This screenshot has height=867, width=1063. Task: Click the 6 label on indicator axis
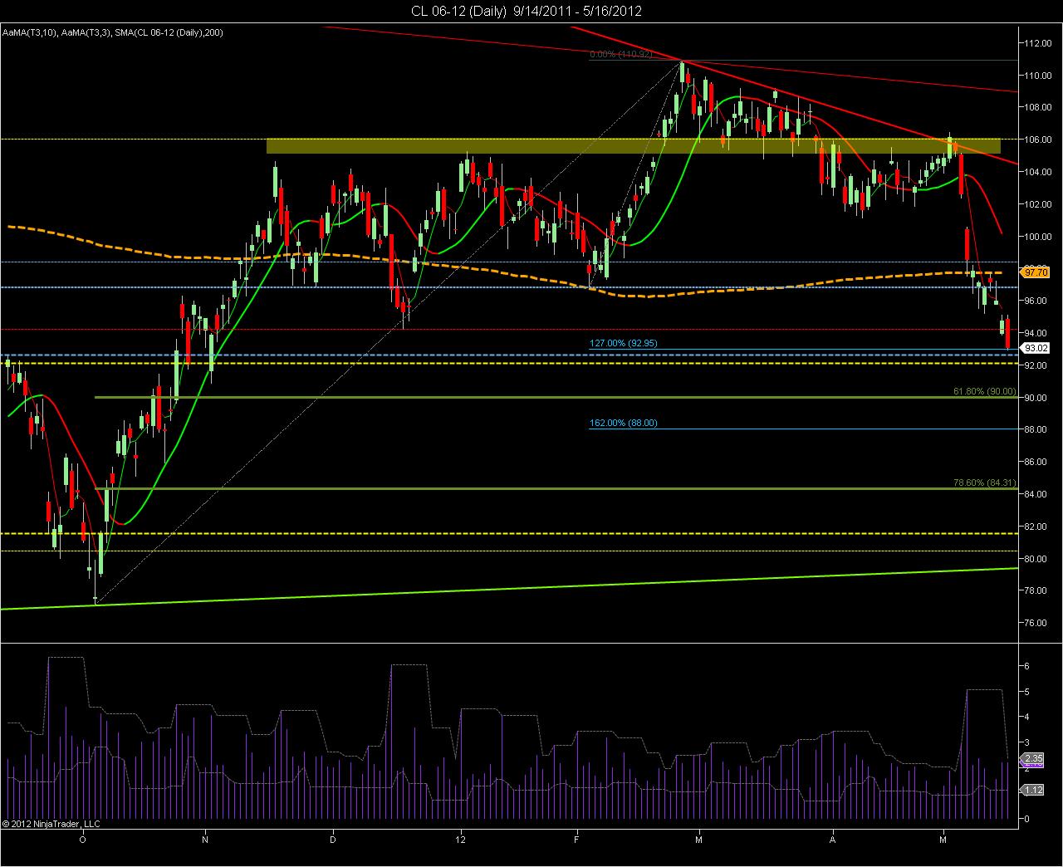[1027, 666]
